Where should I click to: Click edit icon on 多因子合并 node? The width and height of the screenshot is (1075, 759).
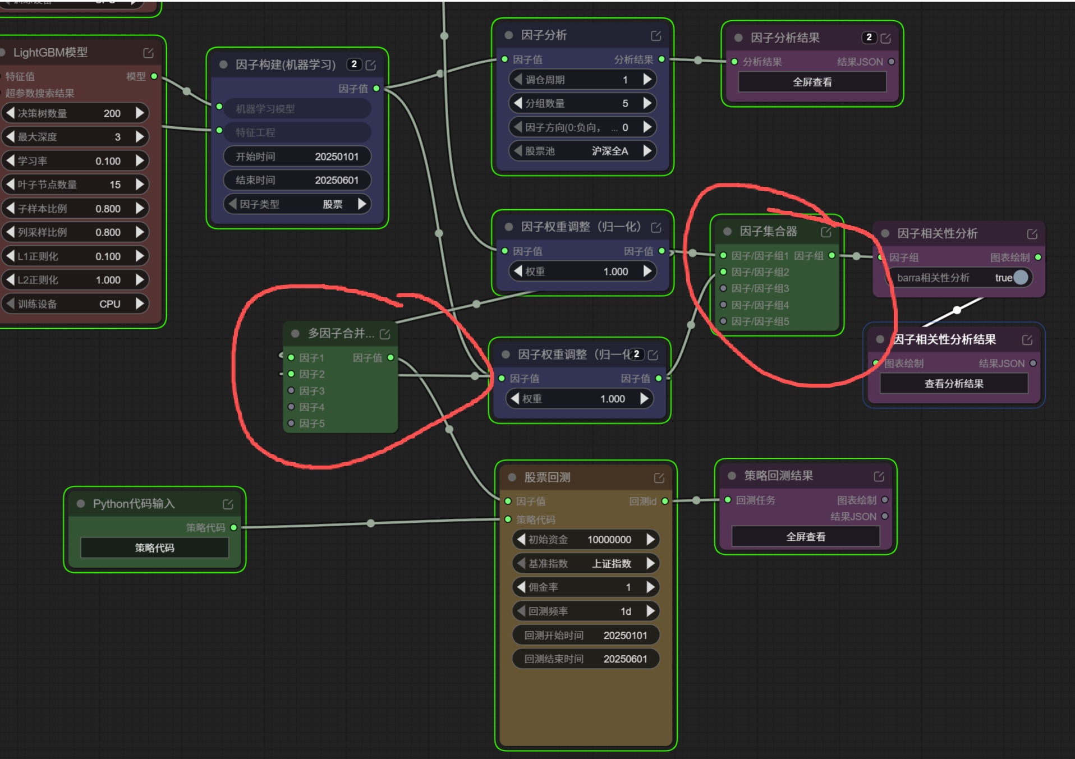pos(385,334)
